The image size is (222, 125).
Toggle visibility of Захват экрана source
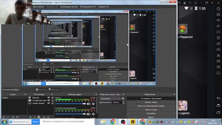(49, 103)
